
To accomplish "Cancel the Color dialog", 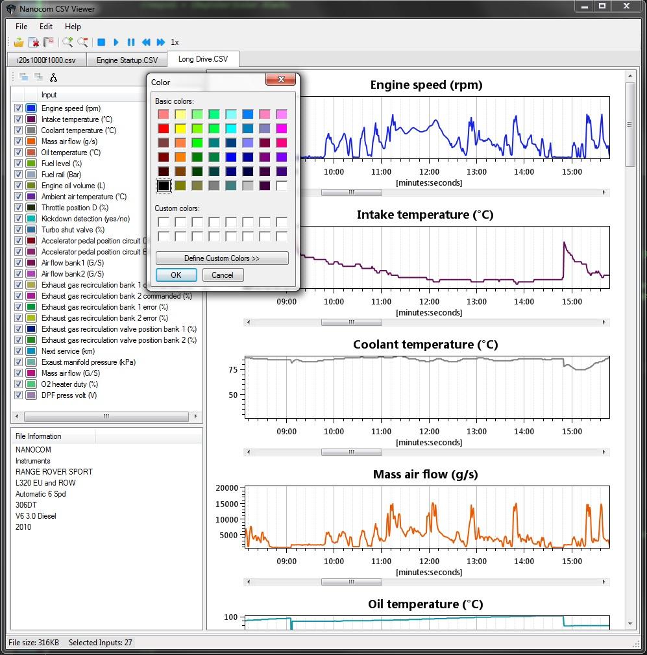I will [x=222, y=275].
